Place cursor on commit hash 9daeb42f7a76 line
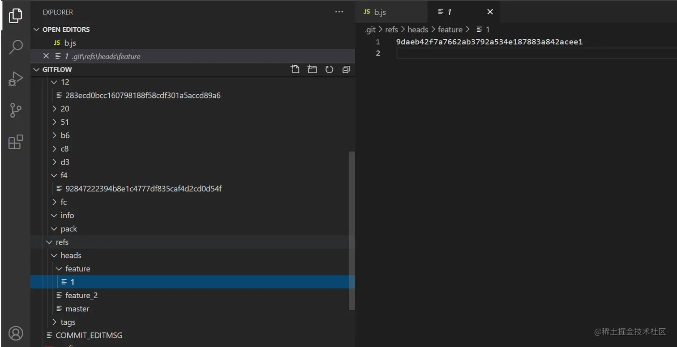Screen dimensions: 677x347 (x=489, y=42)
